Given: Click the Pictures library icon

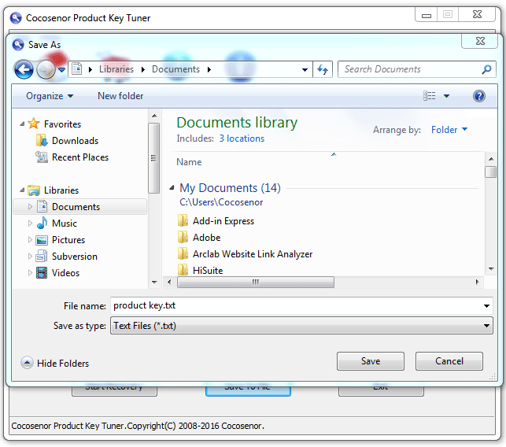Looking at the screenshot, I should click(42, 240).
